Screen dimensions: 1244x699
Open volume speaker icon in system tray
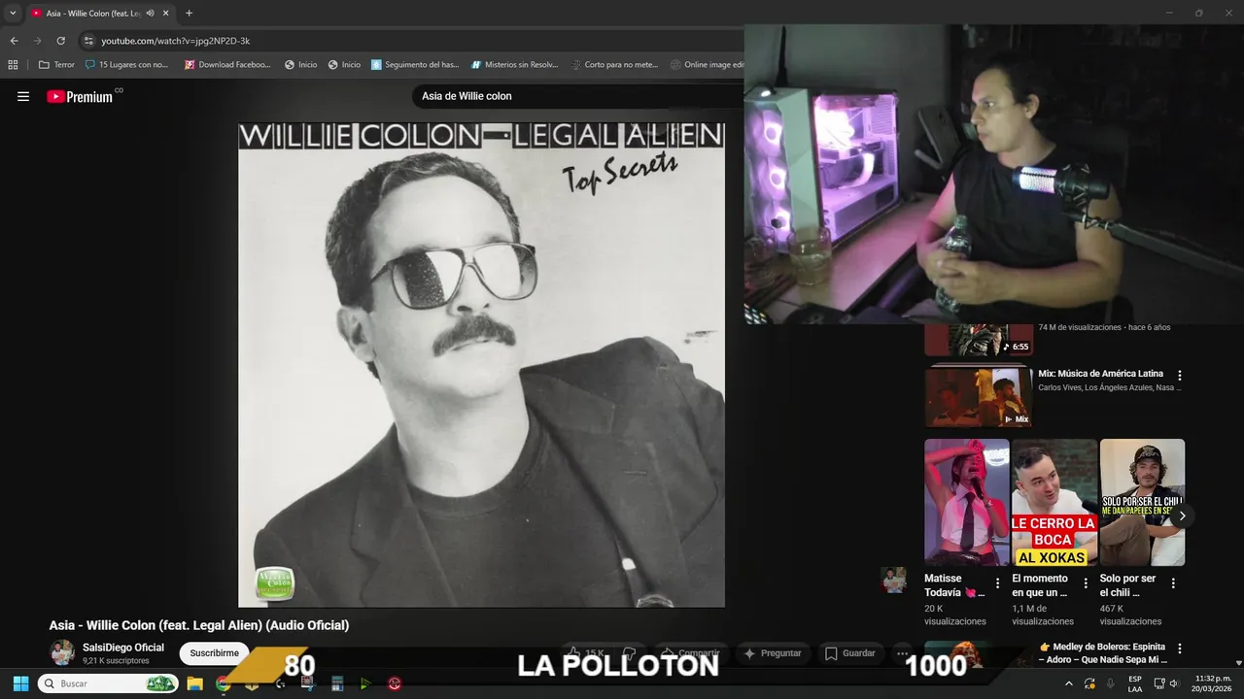coord(1174,683)
